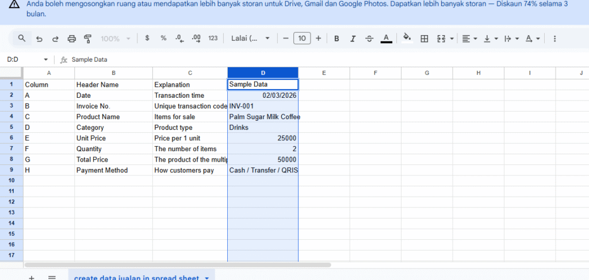Format as currency with dollar icon
The height and width of the screenshot is (280, 589).
pyautogui.click(x=147, y=39)
